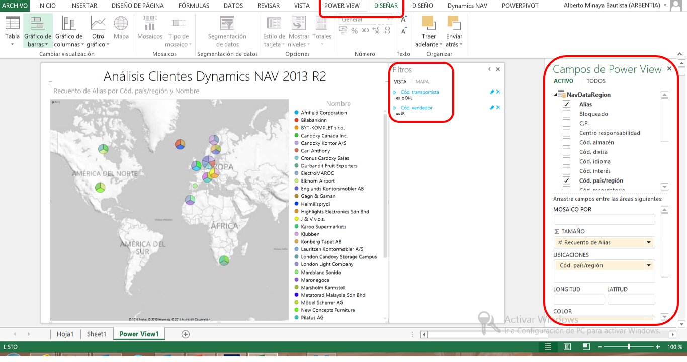Switch to the Hoja1 sheet tab
Image resolution: width=687 pixels, height=362 pixels.
(65, 334)
